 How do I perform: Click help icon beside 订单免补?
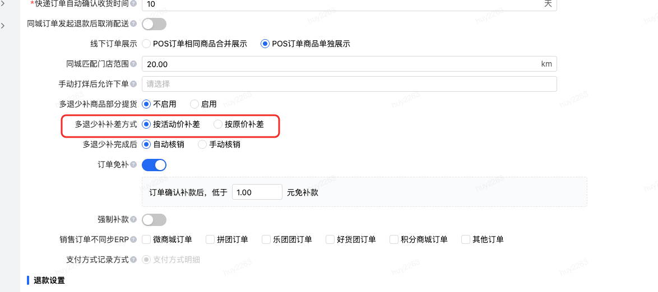coord(133,165)
